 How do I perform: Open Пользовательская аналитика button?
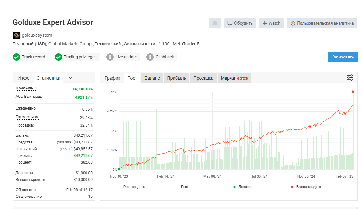(x=322, y=23)
